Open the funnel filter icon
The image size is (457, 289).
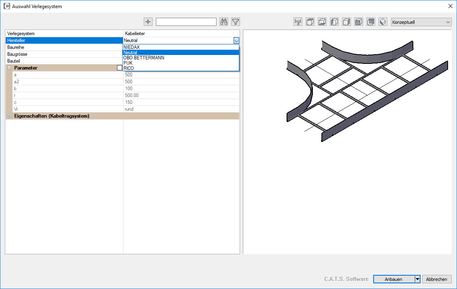pyautogui.click(x=236, y=22)
